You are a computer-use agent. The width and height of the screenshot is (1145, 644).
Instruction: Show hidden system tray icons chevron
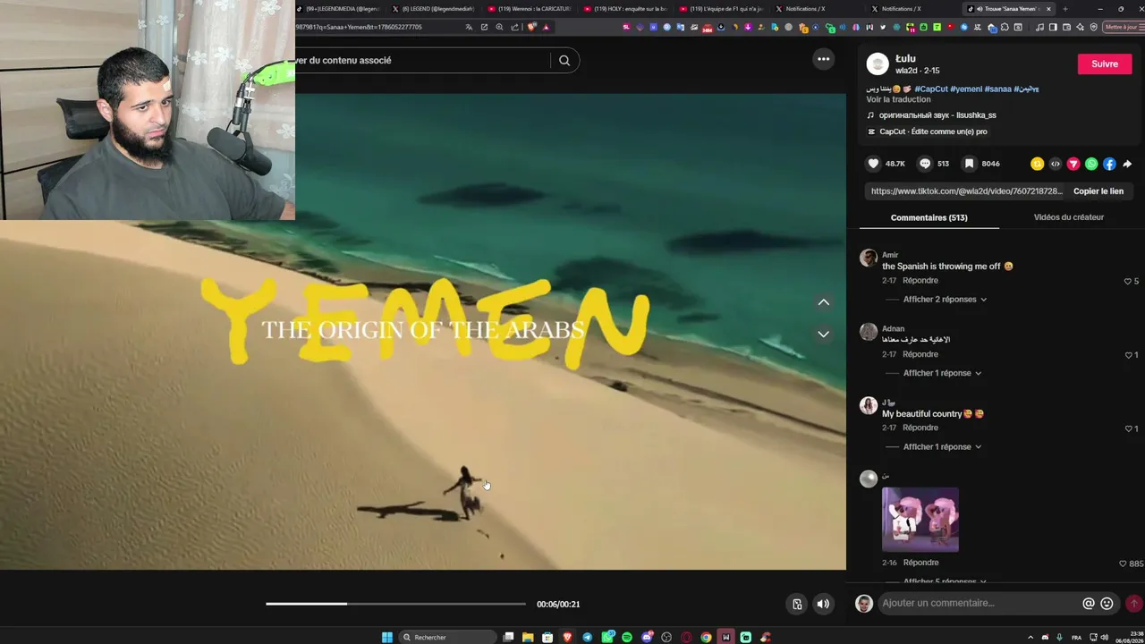pyautogui.click(x=1030, y=637)
